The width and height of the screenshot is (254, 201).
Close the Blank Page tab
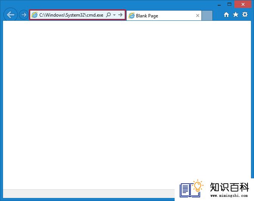point(197,15)
